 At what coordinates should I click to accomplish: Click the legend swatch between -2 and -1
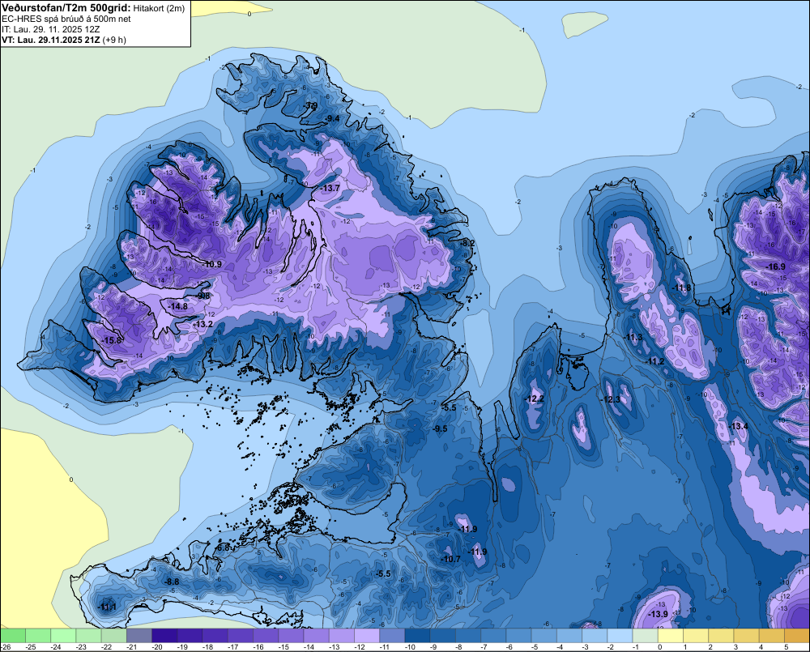click(620, 636)
